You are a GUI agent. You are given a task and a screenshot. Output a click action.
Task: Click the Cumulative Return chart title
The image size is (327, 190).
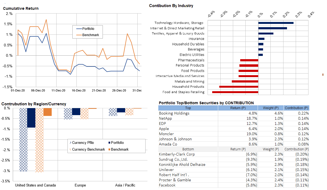21,8
